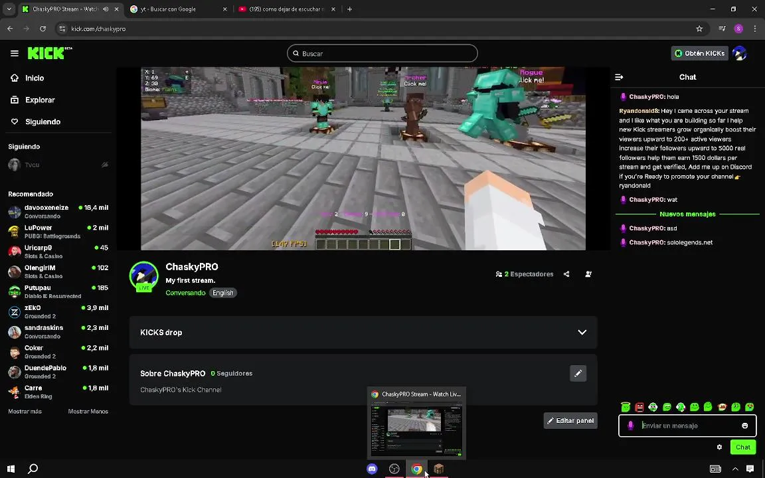
Task: Mute the audio on the ChaskyPRO Stream tab
Action: tap(106, 9)
